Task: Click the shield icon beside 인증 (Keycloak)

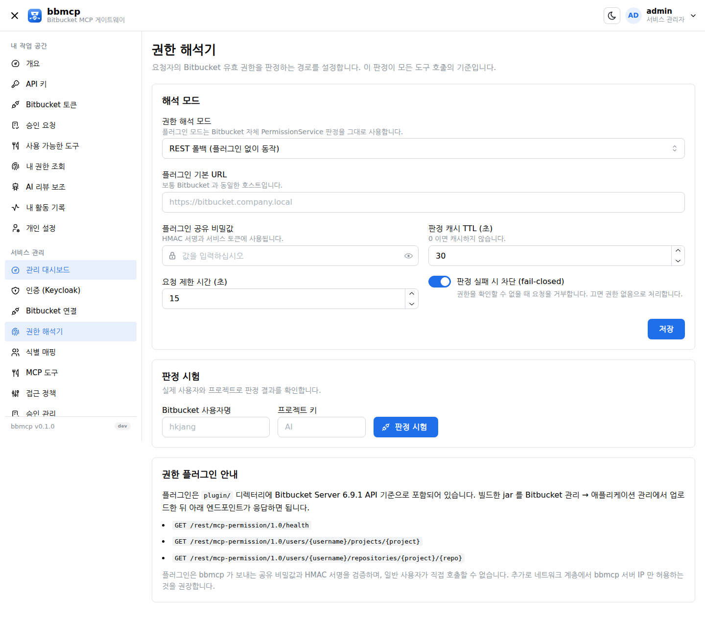Action: [16, 290]
